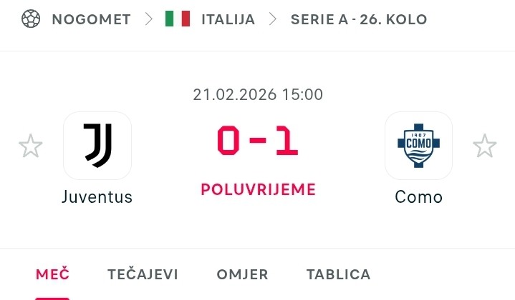Click the Juventus club logo
This screenshot has height=300, width=515.
[x=97, y=146]
